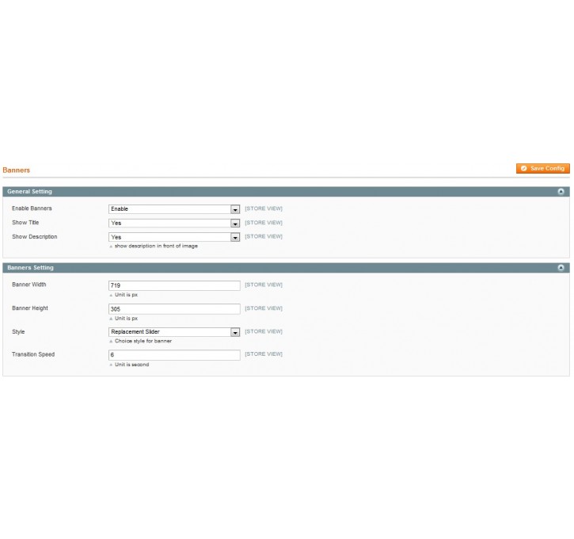Click the orange Banners page heading

coord(17,170)
